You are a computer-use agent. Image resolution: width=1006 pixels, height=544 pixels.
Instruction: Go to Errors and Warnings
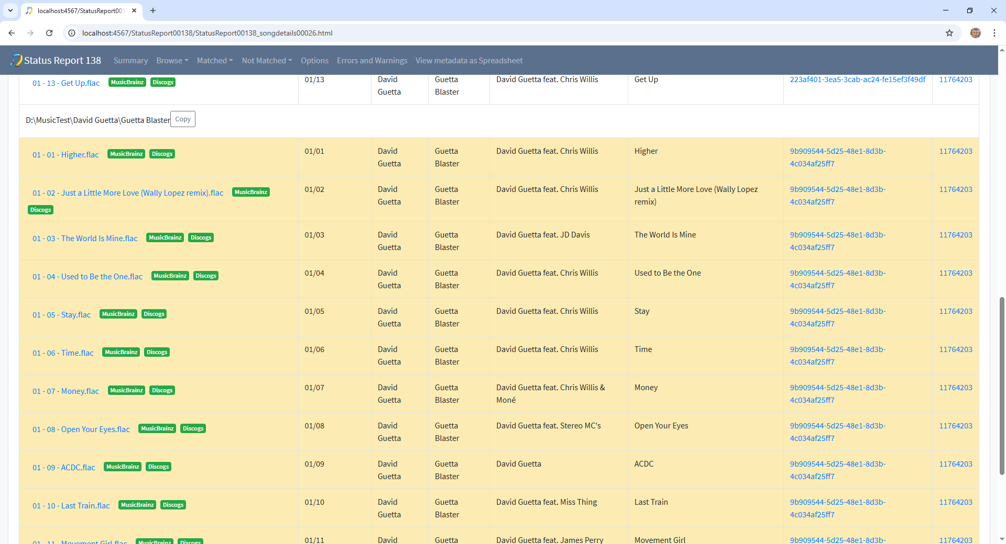click(371, 61)
